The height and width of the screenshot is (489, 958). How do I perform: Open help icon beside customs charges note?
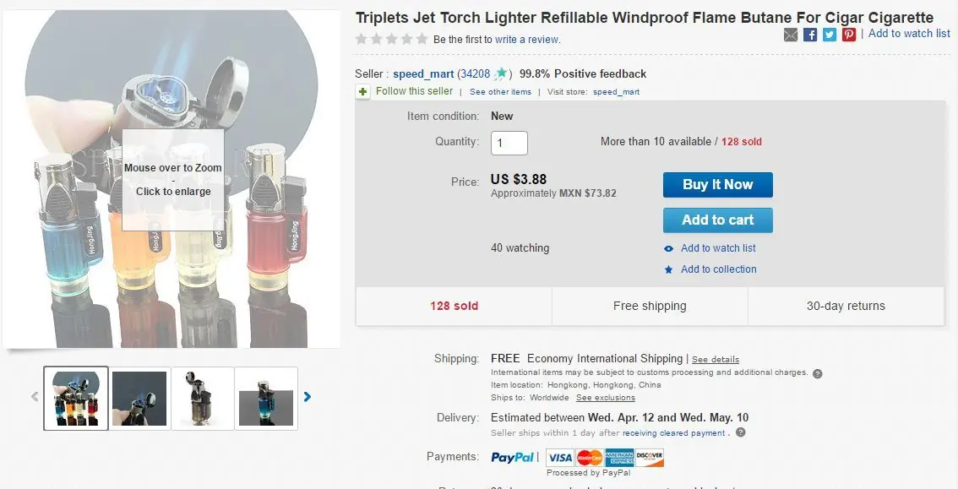[x=818, y=373]
